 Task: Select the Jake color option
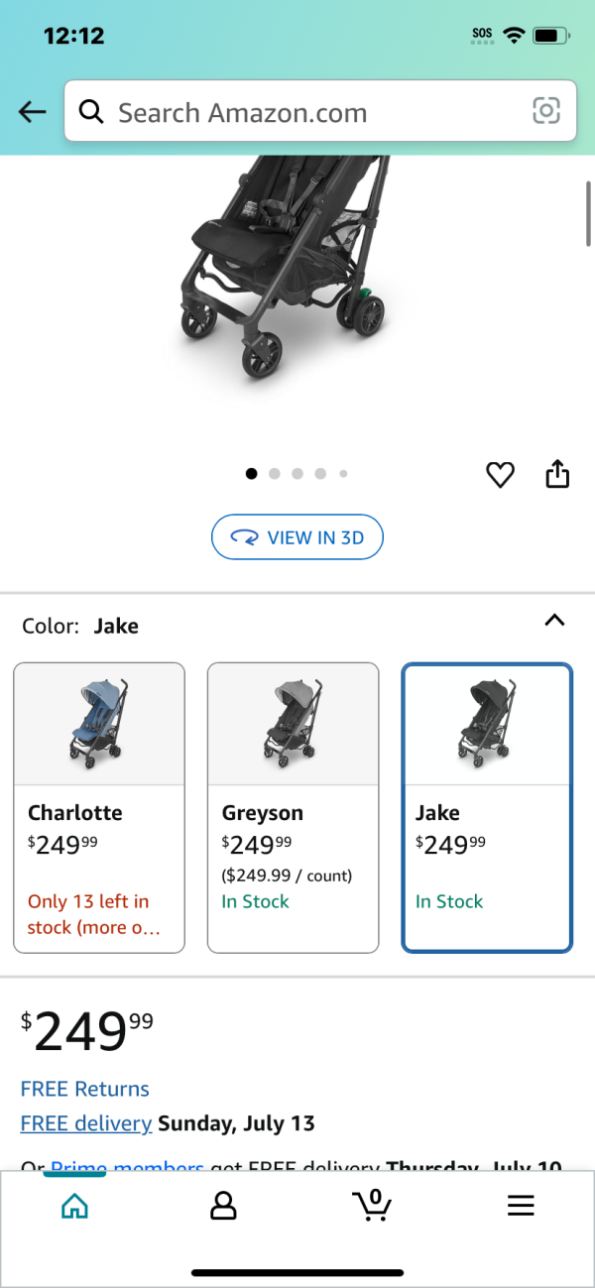487,807
